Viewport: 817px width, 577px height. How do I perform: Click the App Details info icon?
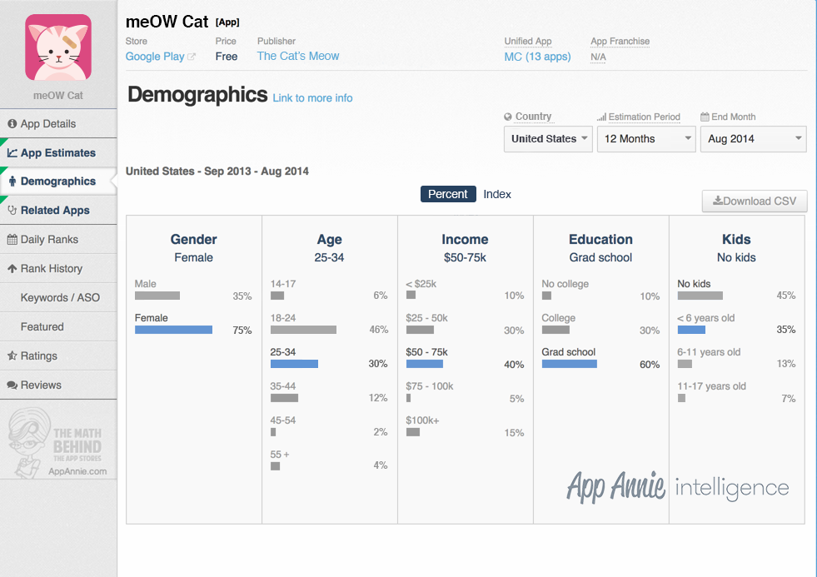pos(12,123)
